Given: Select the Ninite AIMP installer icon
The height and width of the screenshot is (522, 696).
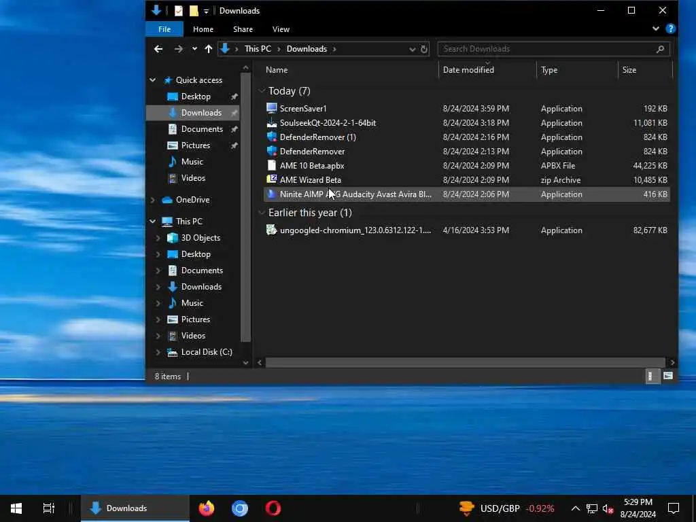Looking at the screenshot, I should (272, 194).
